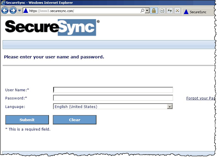Click the Clear button

(x=74, y=120)
